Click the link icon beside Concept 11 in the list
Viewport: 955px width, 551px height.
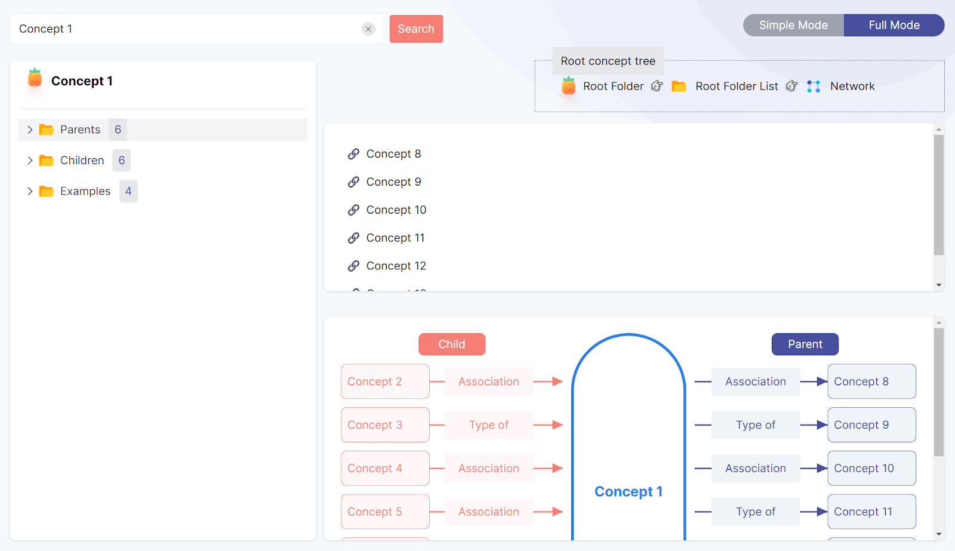click(353, 238)
